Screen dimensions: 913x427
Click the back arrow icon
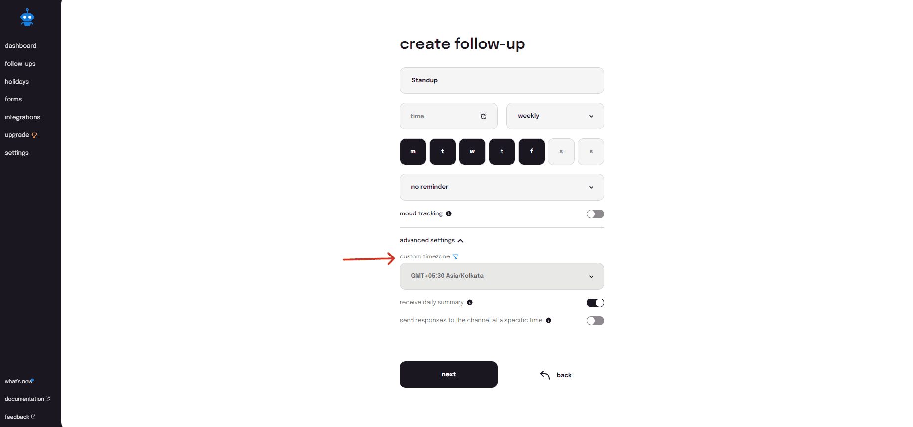545,375
